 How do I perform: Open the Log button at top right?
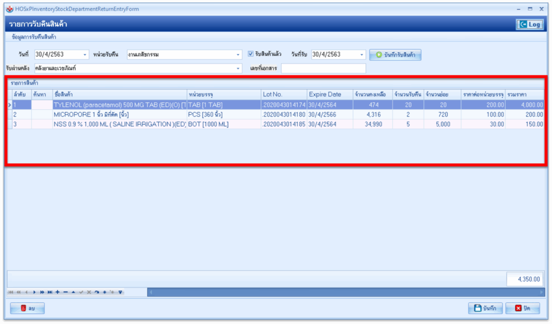[529, 24]
